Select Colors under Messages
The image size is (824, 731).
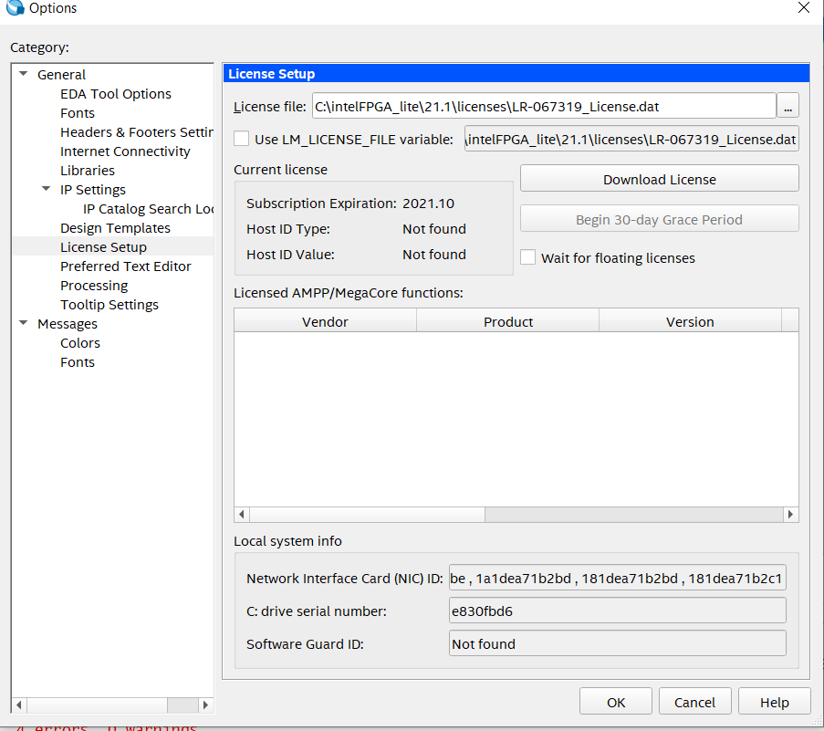pyautogui.click(x=80, y=343)
